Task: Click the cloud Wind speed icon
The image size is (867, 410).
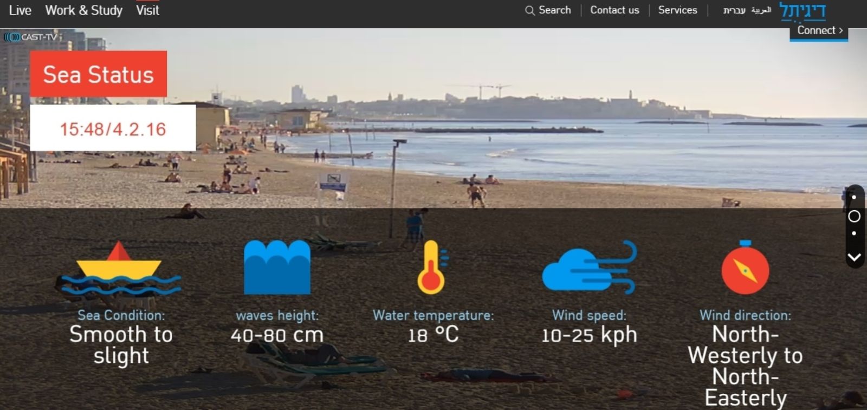Action: pos(589,268)
